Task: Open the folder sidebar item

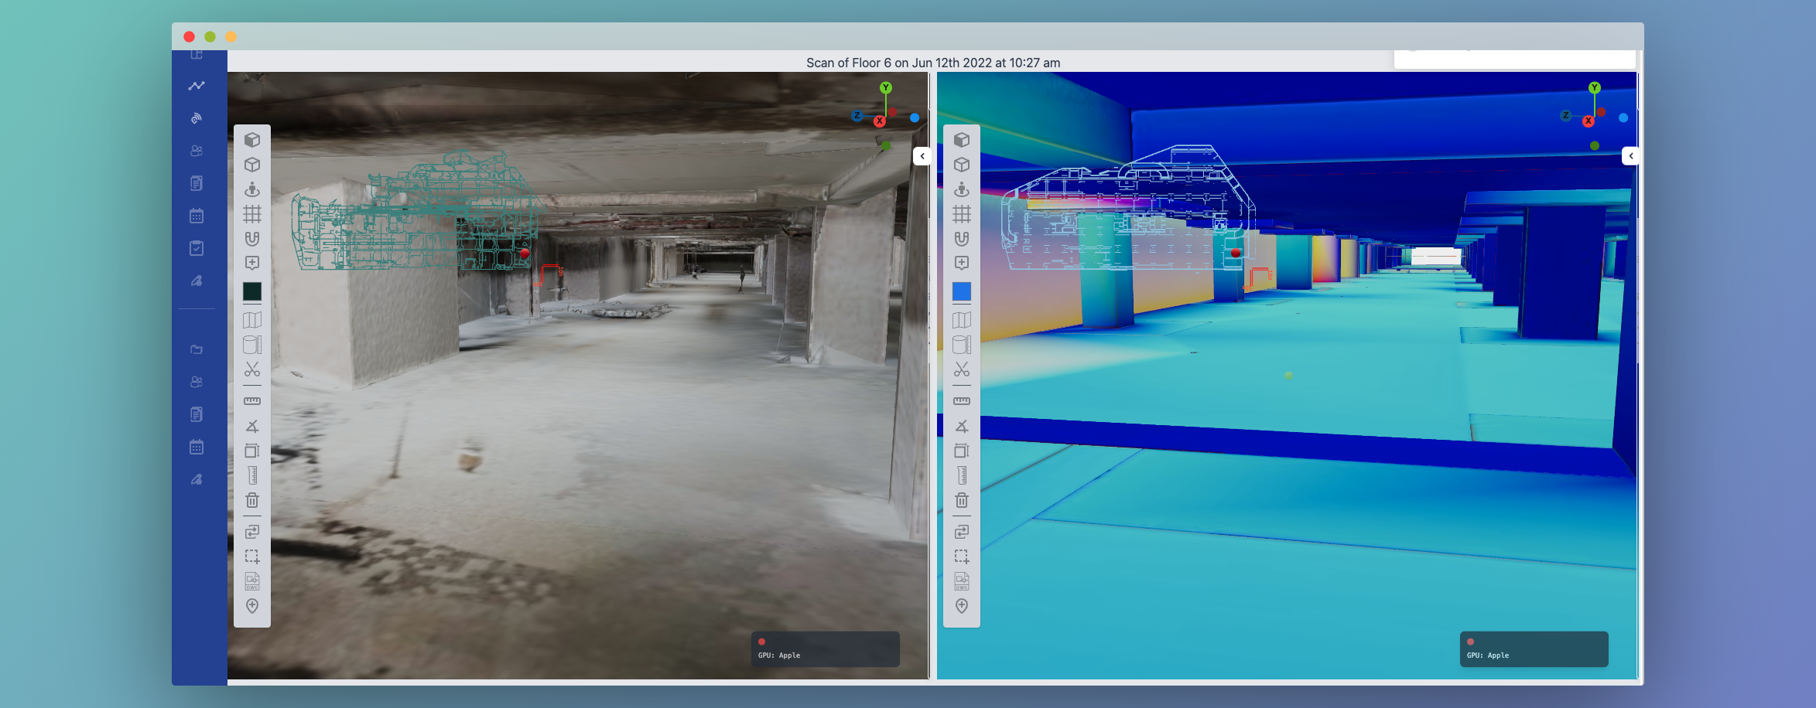Action: 197,349
